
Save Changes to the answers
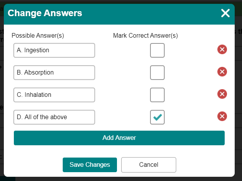pos(90,164)
